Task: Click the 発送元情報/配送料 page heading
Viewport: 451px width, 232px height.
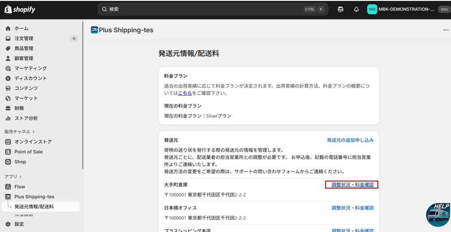Action: [188, 53]
